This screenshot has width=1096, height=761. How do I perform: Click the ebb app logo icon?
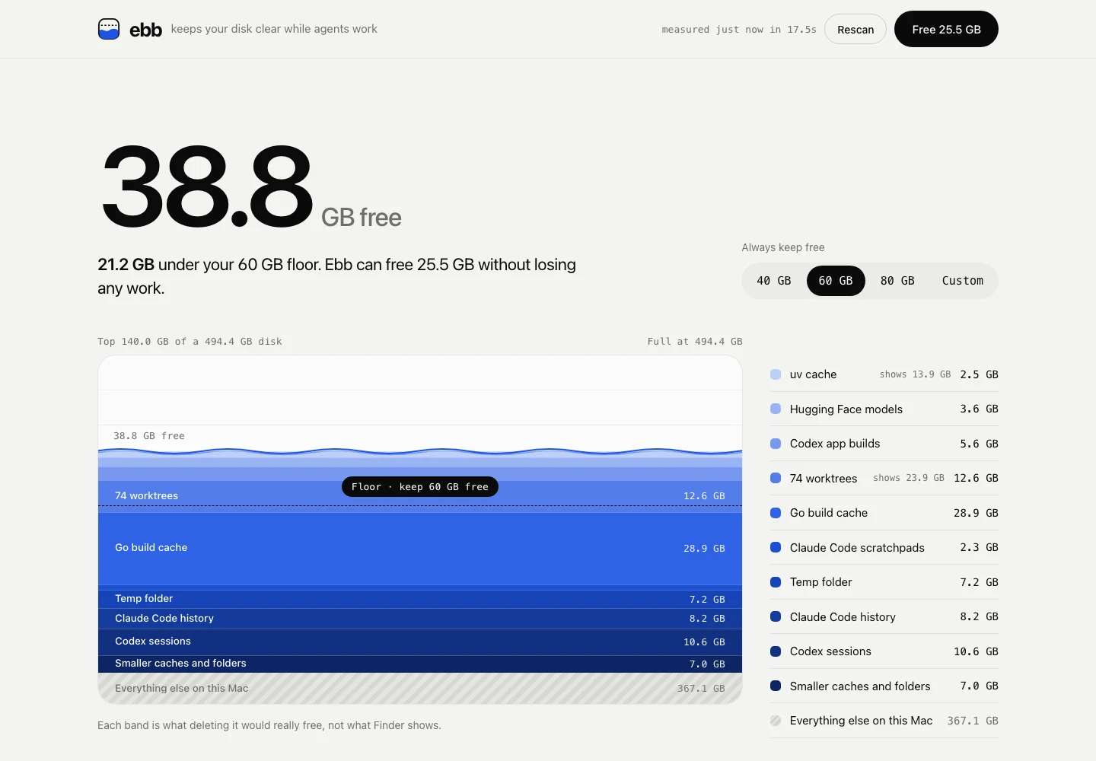(109, 29)
